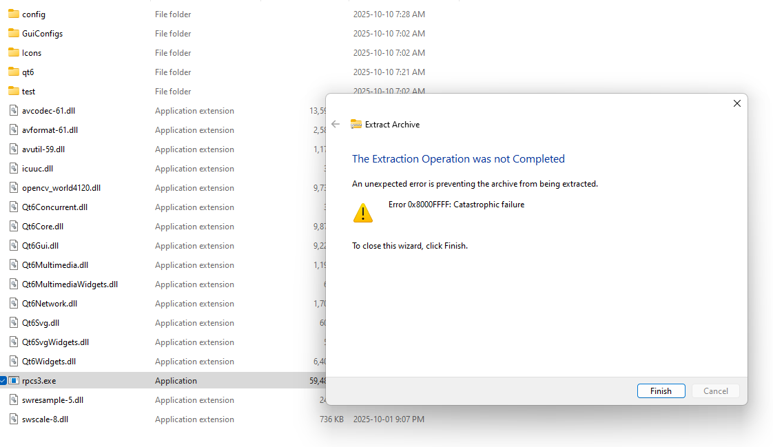The image size is (773, 447).
Task: Select the Qt6Core.dll file name
Action: tap(43, 226)
